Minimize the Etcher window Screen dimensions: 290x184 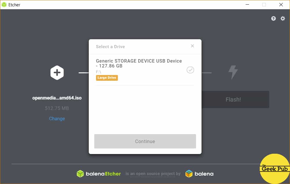click(247, 5)
